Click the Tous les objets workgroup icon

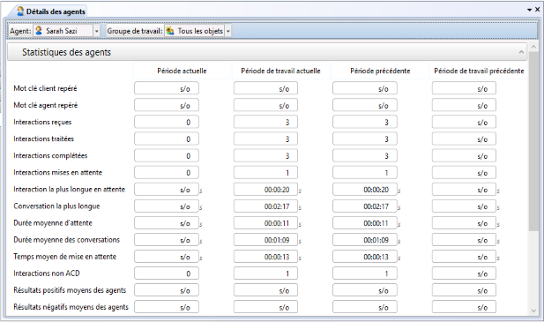click(170, 31)
